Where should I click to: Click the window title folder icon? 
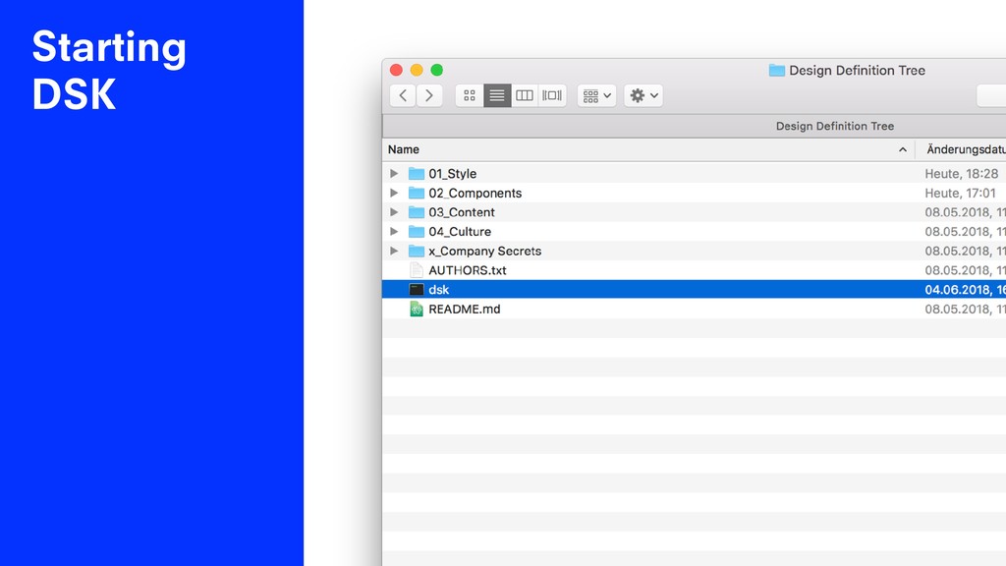[776, 70]
